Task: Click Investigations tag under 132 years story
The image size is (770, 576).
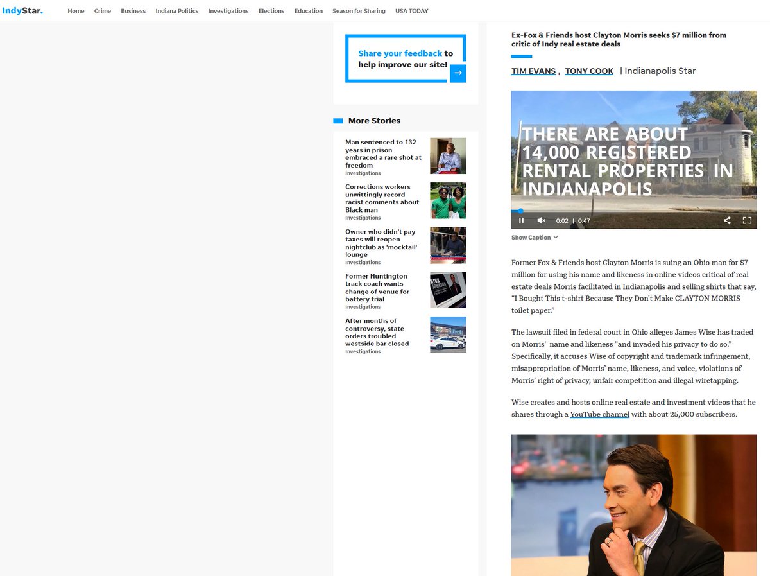Action: pyautogui.click(x=363, y=173)
